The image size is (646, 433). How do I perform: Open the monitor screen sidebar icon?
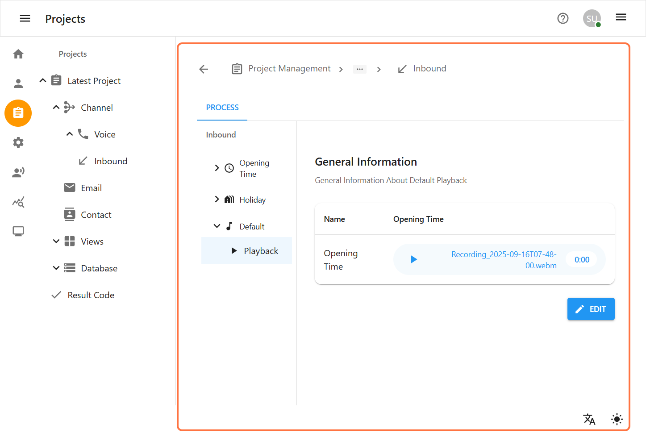coord(18,231)
